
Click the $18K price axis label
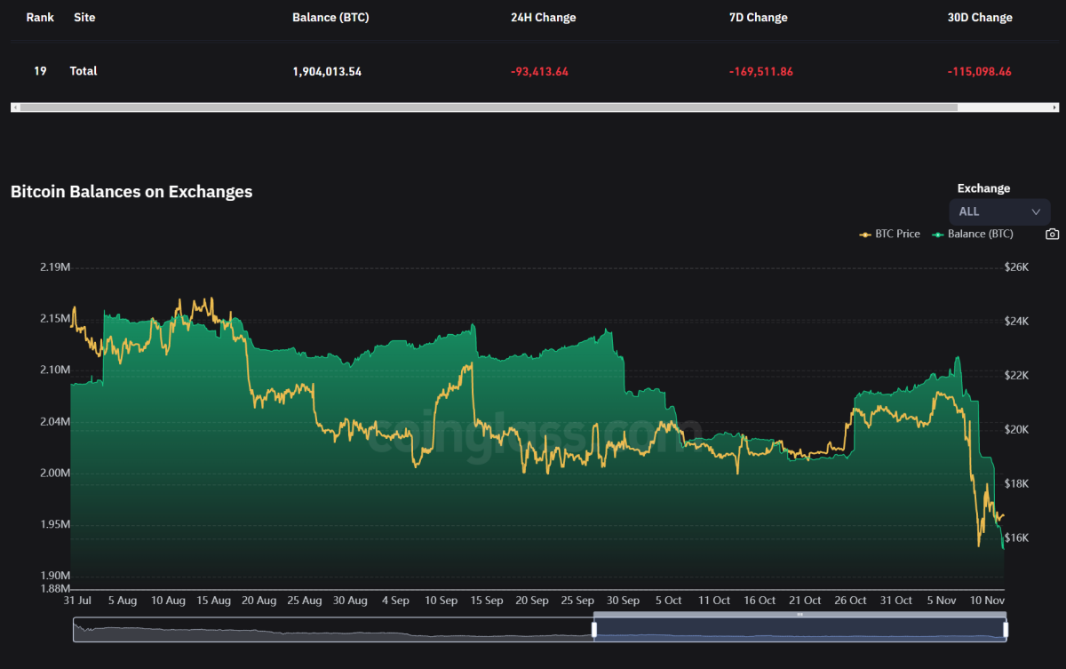[1016, 484]
